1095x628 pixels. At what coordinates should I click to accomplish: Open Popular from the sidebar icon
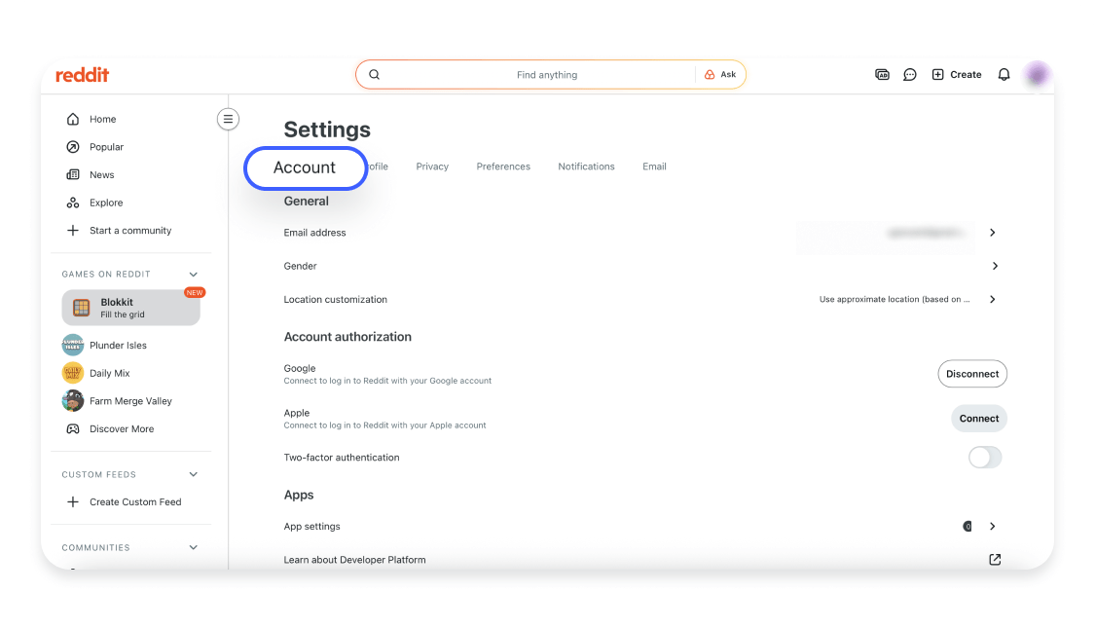click(73, 146)
